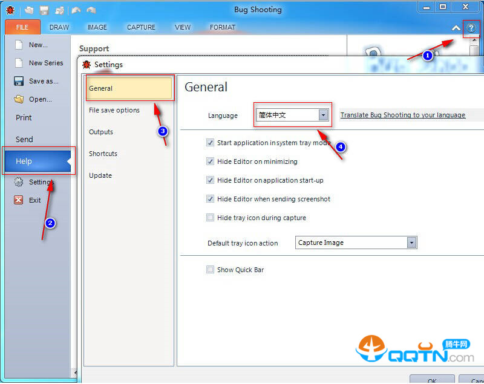This screenshot has width=484, height=384.
Task: Click the Redo arrow in quick access toolbar
Action: (91, 10)
